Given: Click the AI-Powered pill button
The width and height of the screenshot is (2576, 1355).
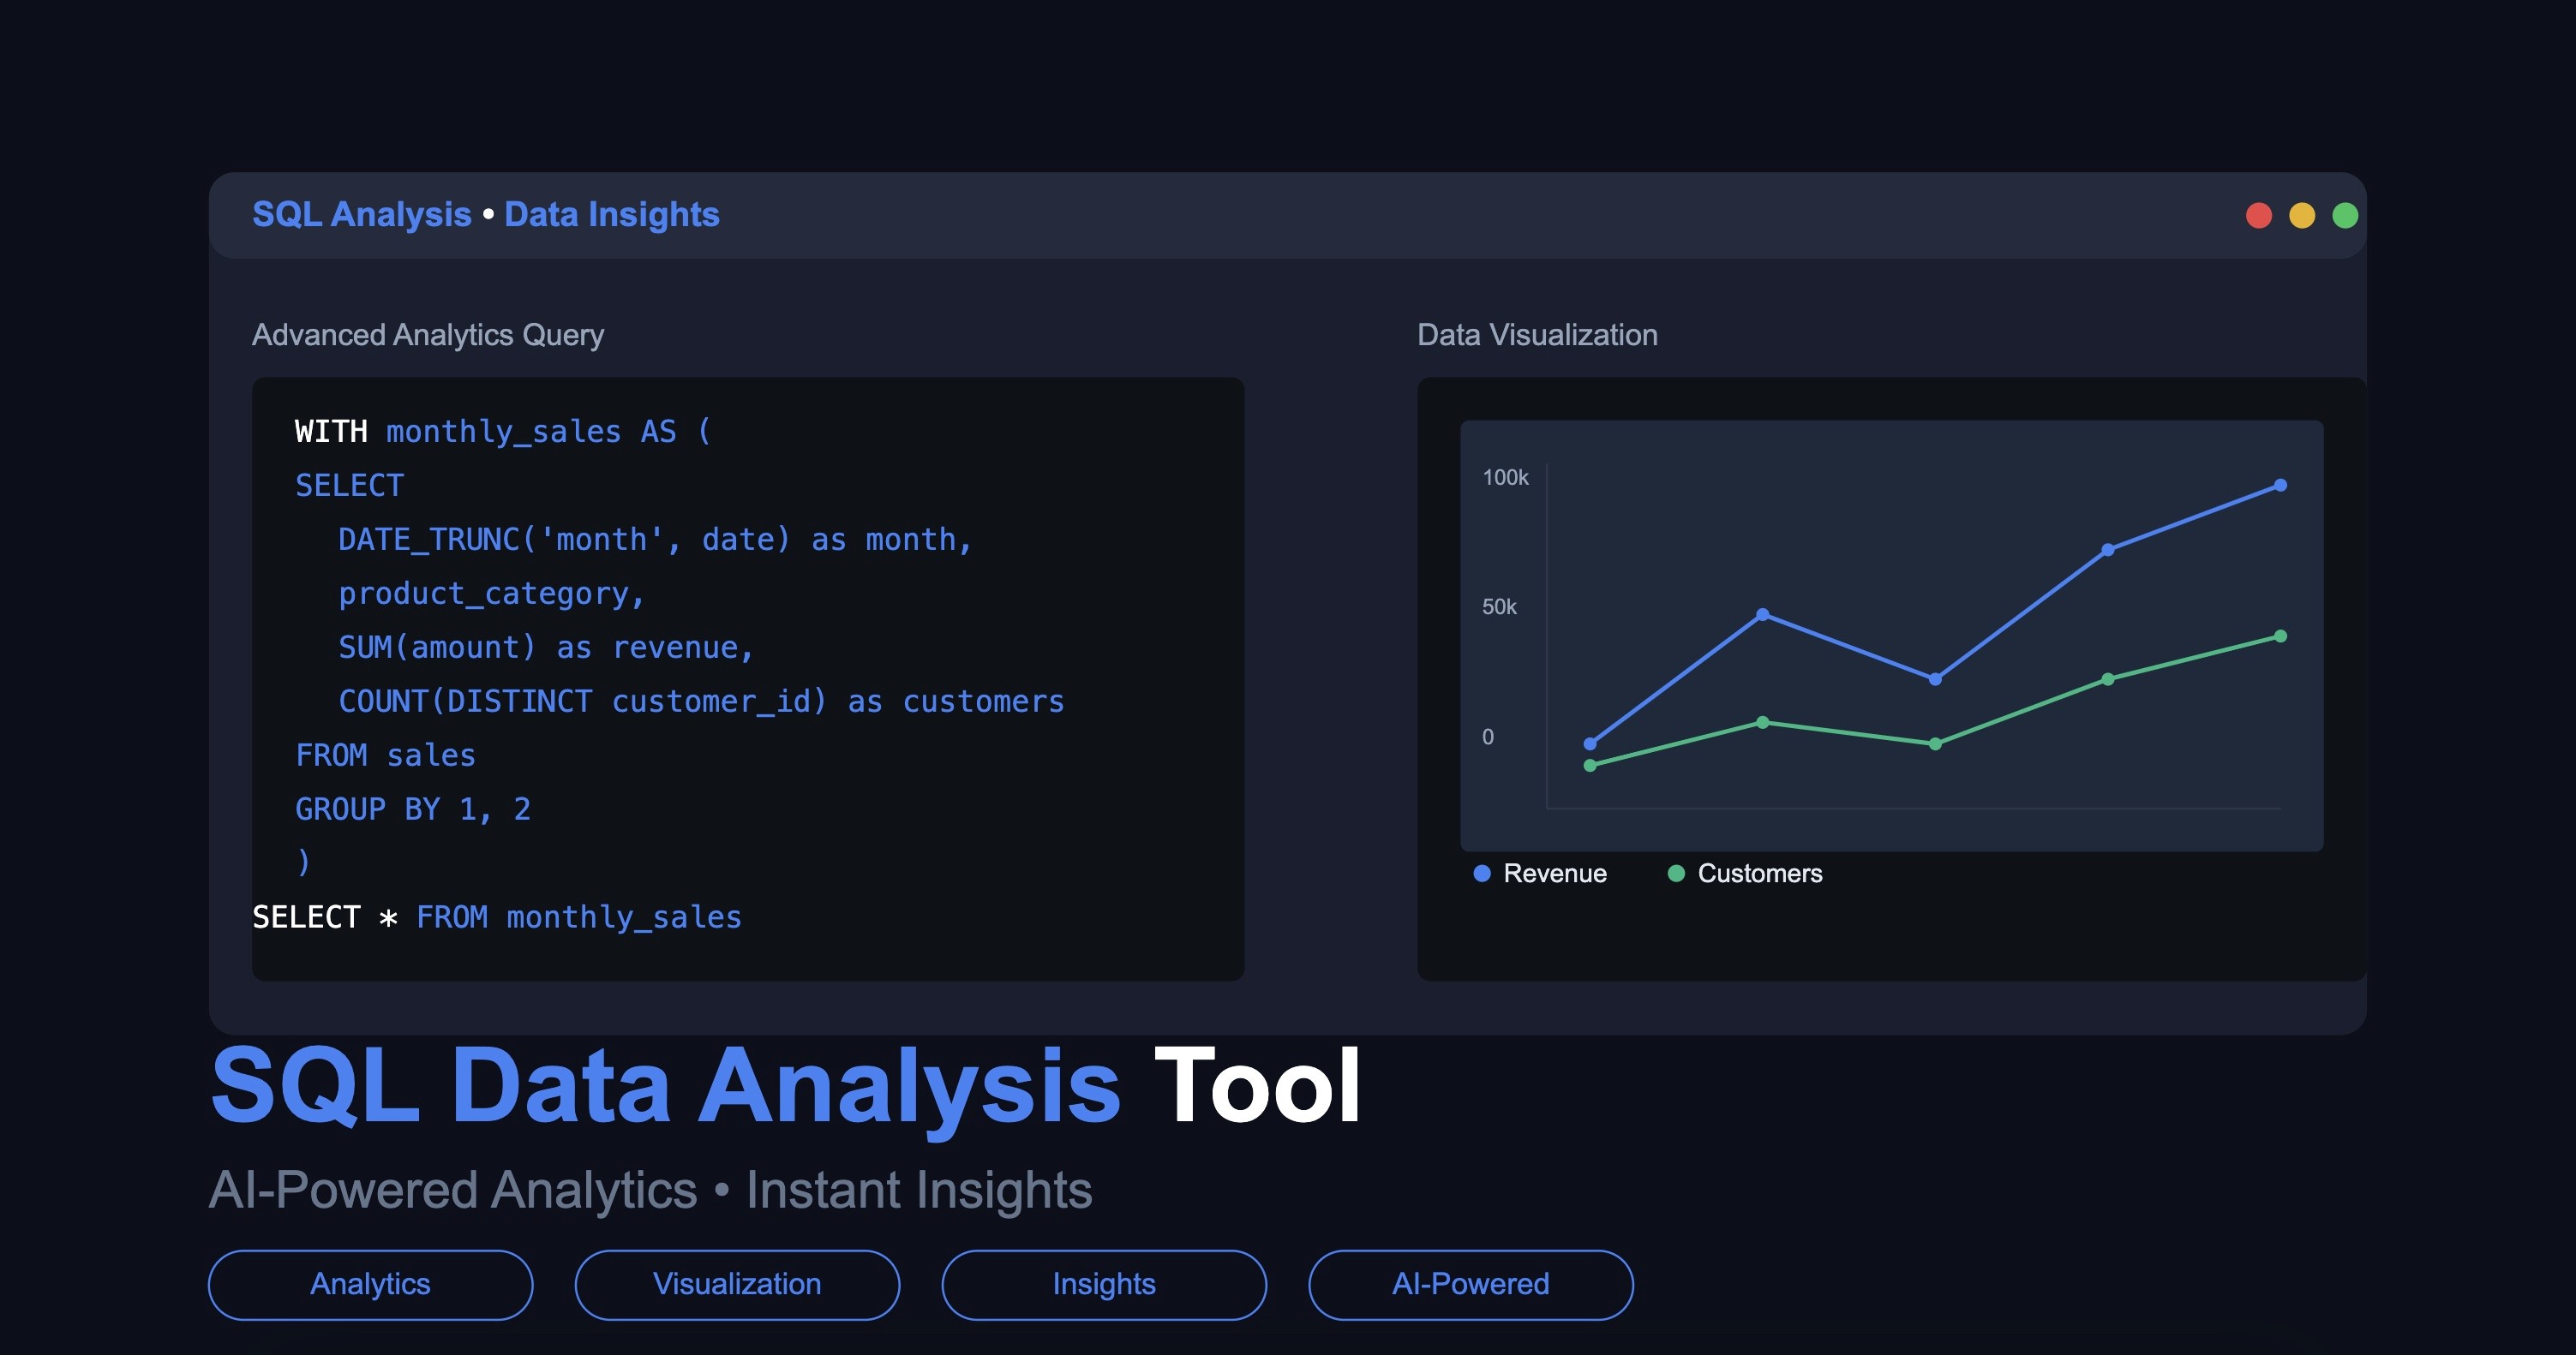Looking at the screenshot, I should pyautogui.click(x=1471, y=1284).
